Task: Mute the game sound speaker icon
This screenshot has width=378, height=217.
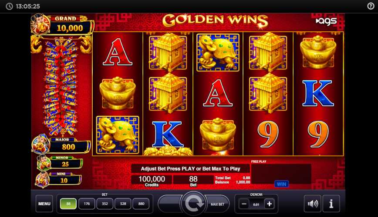Action: click(313, 204)
